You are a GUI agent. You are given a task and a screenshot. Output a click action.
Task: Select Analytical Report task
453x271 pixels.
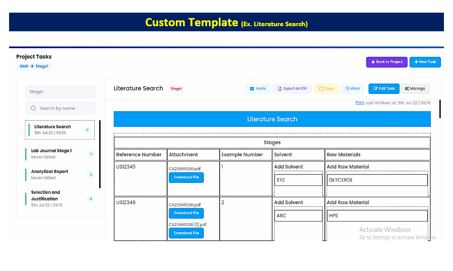coord(60,174)
